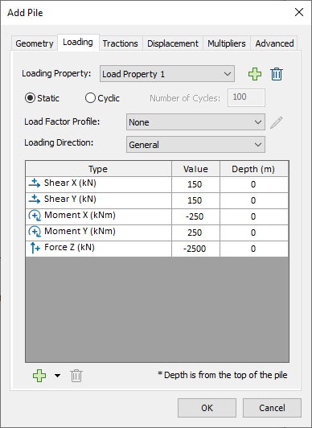This screenshot has width=312, height=428.
Task: Switch to the Geometry tab
Action: (x=35, y=43)
